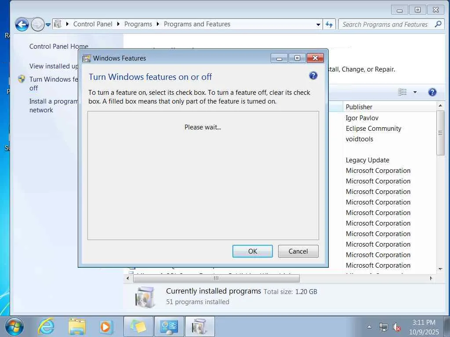Open recent pages dropdown arrow

tap(48, 25)
